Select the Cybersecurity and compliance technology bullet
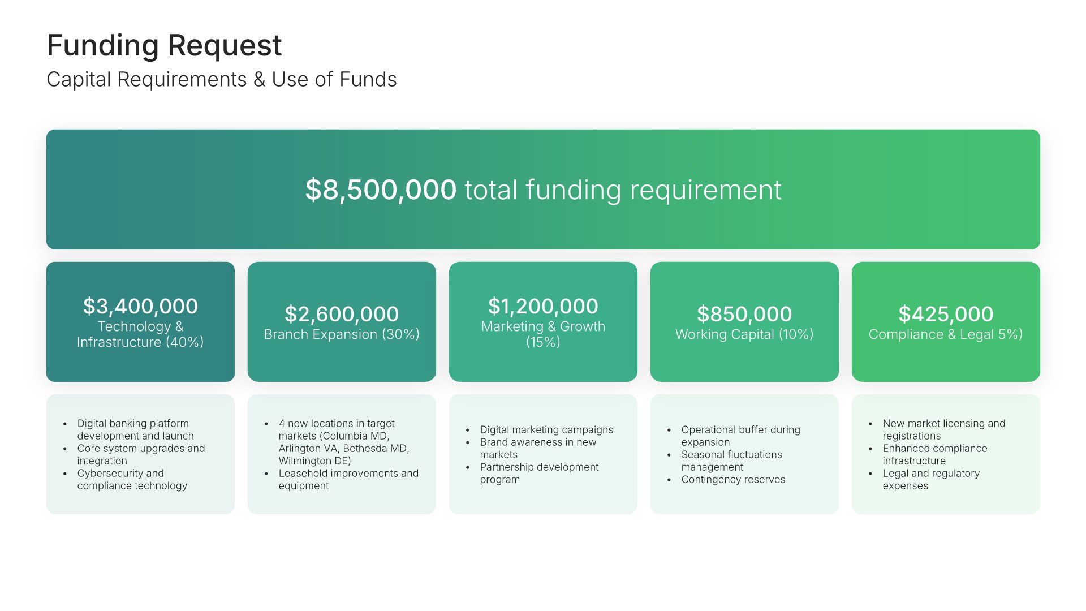Screen dimensions: 1086x611 131,479
